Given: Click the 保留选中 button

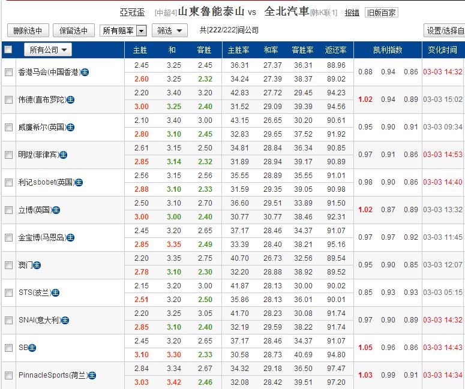Looking at the screenshot, I should tap(74, 31).
